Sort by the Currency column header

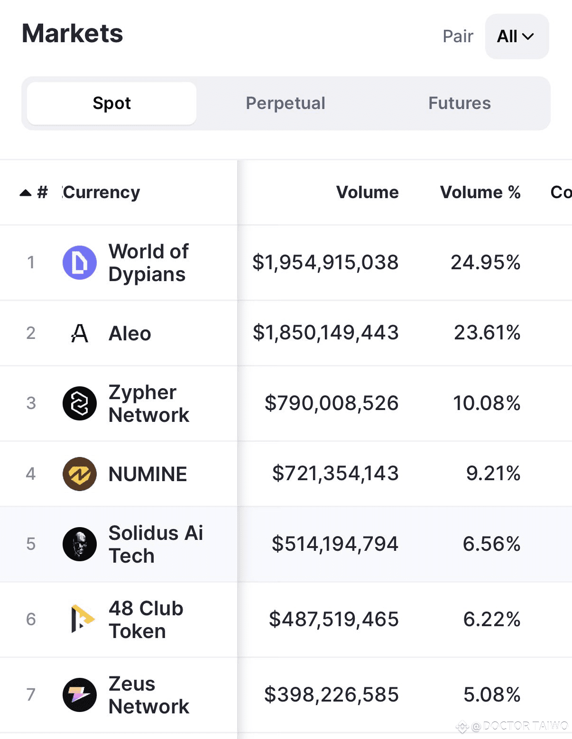coord(101,192)
